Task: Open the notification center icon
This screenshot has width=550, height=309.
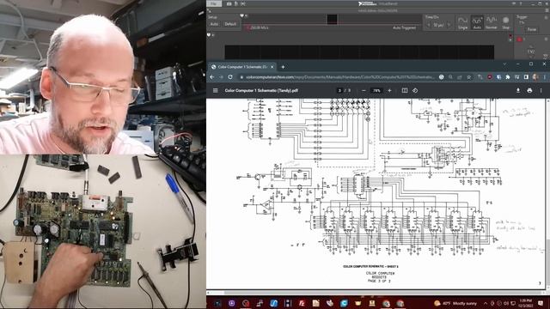Action: point(541,303)
